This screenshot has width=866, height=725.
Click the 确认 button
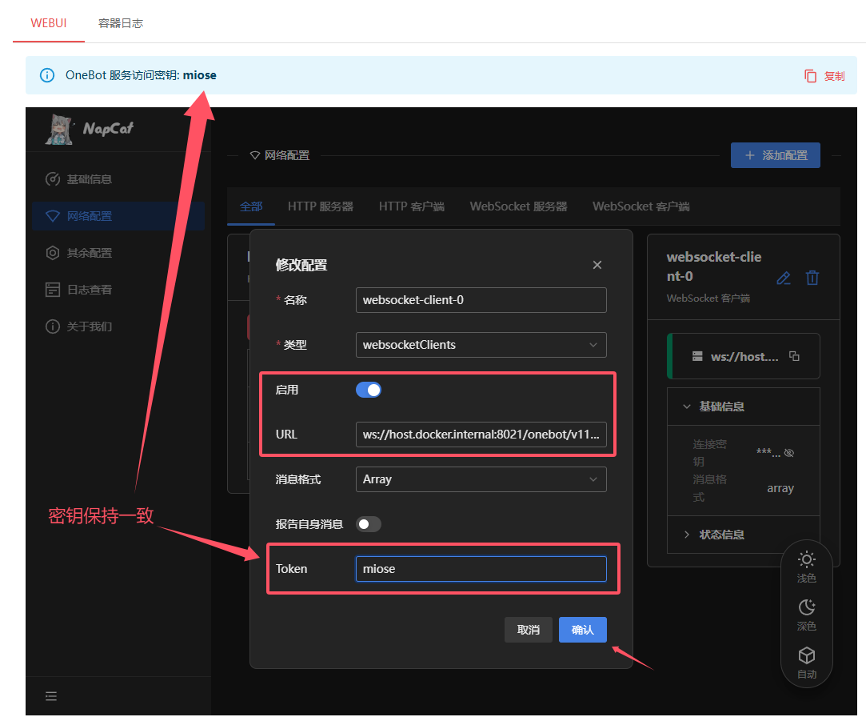(x=582, y=630)
